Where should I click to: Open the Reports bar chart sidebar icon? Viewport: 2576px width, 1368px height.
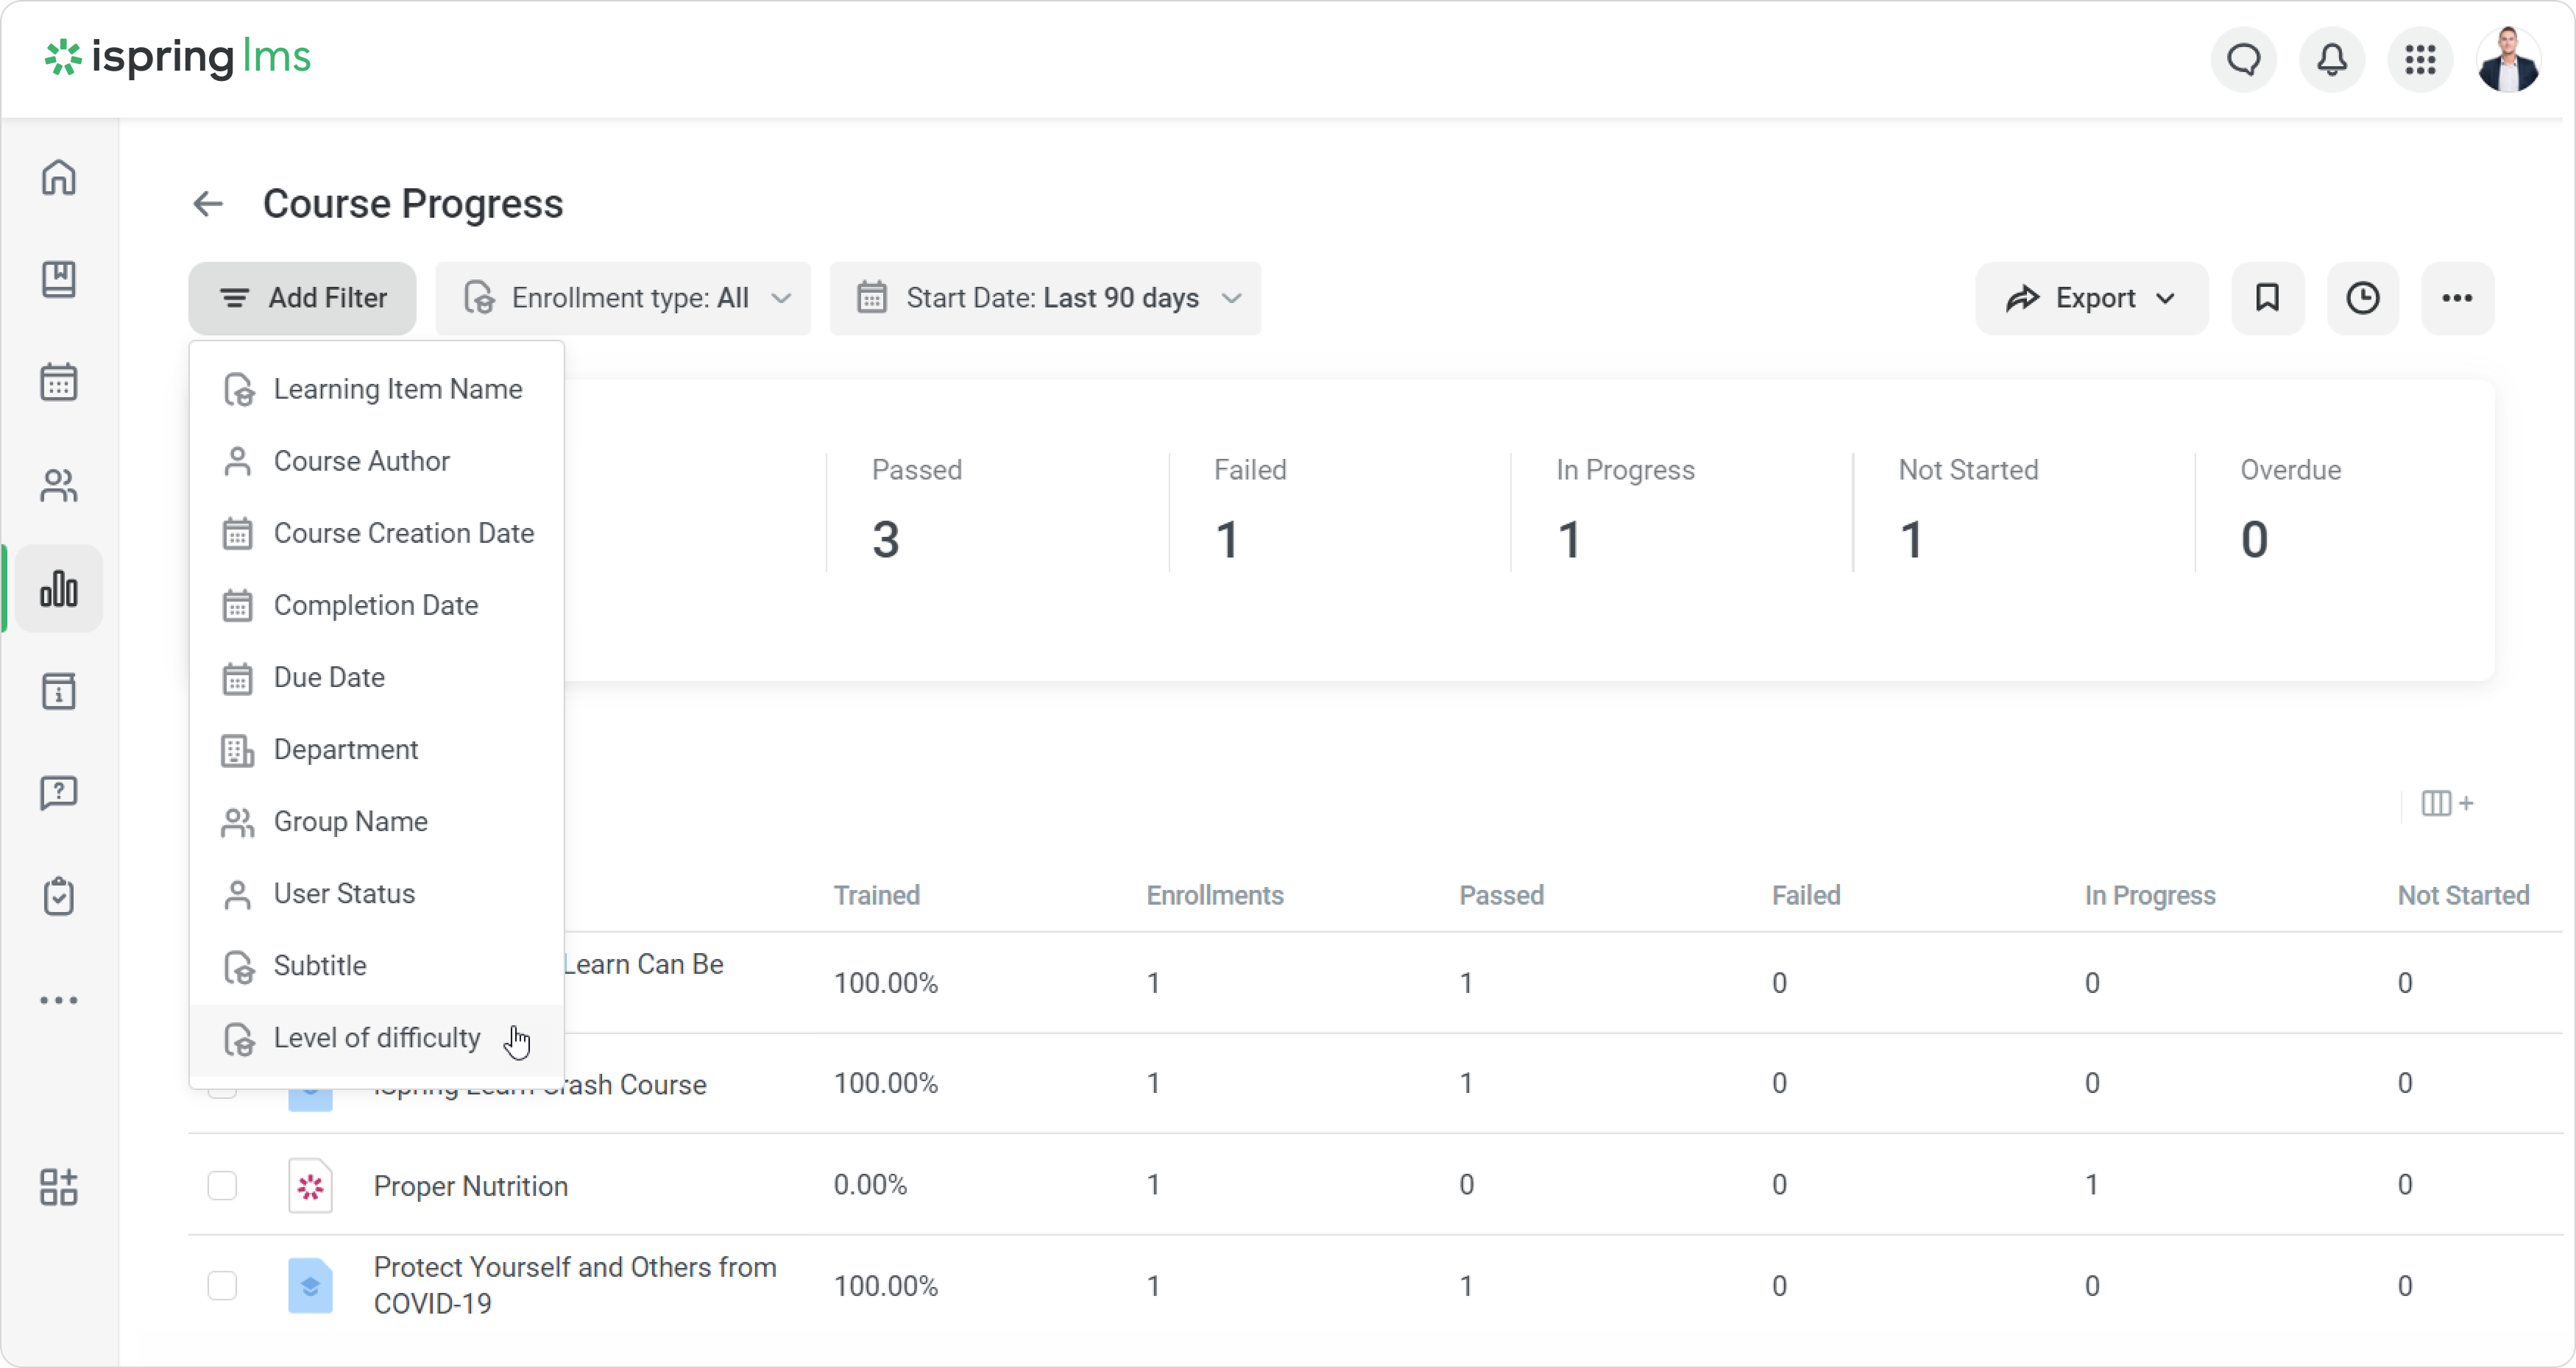point(59,588)
